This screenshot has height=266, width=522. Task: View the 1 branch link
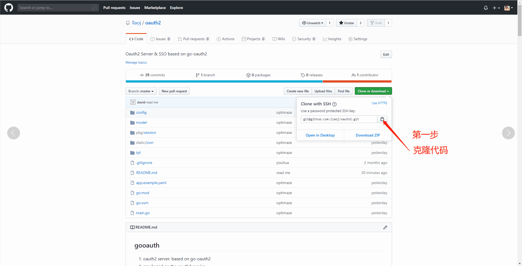coord(205,75)
